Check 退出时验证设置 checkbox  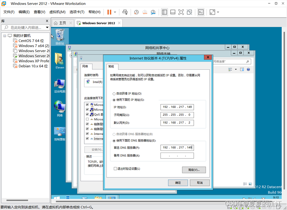click(x=115, y=168)
